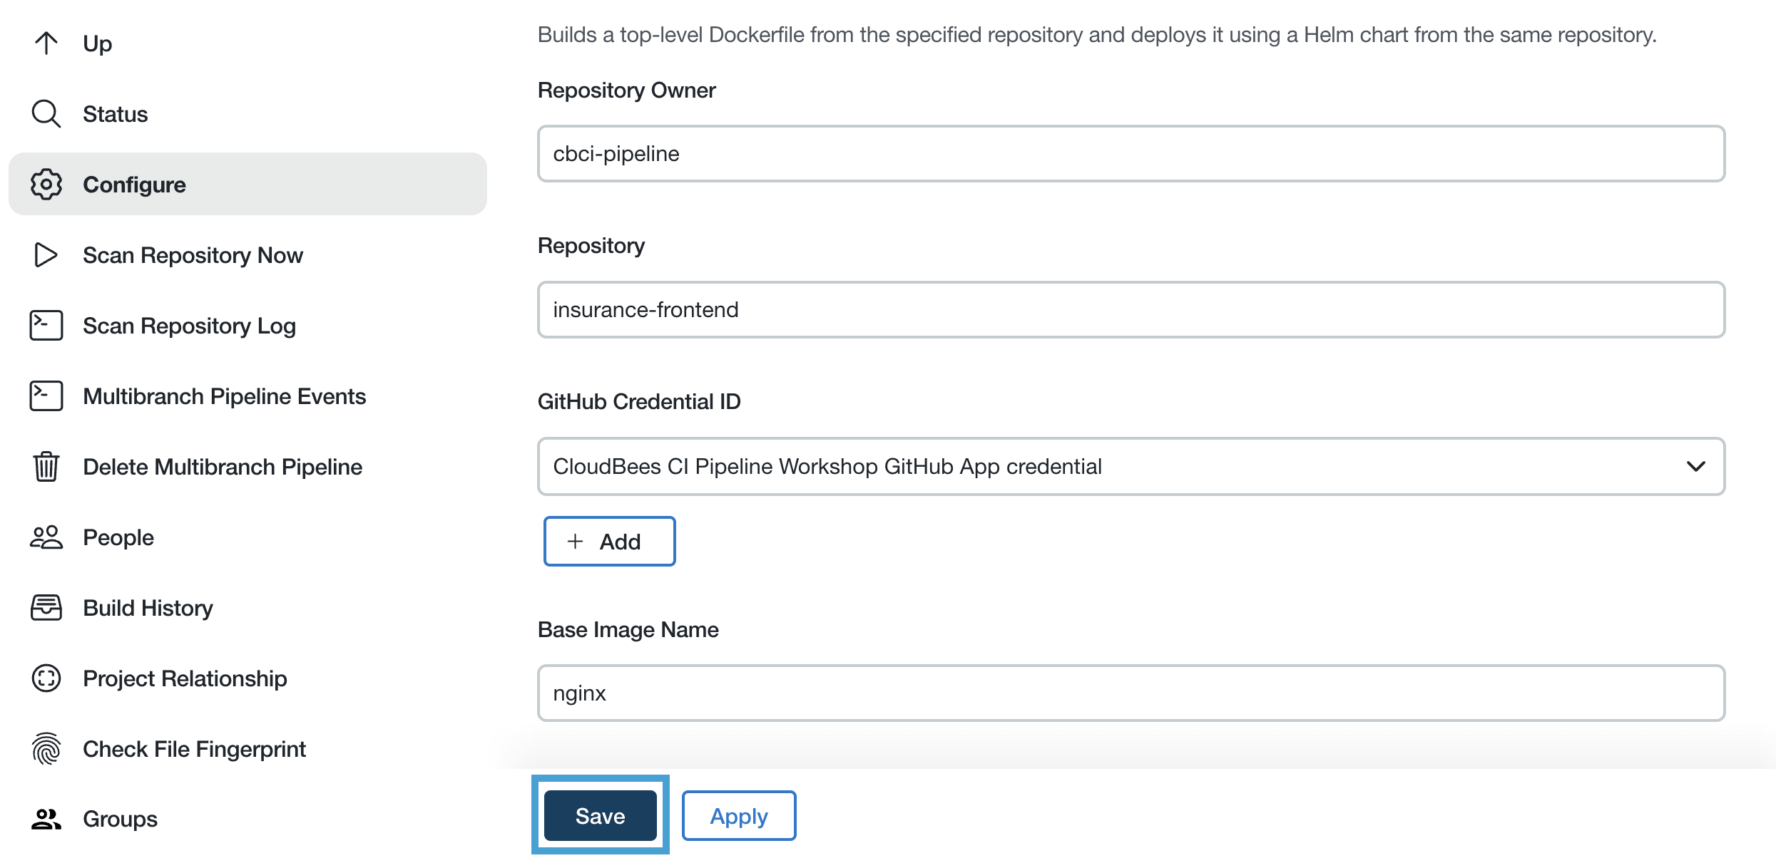The image size is (1776, 868).
Task: Click the Groups icon in sidebar
Action: [46, 820]
